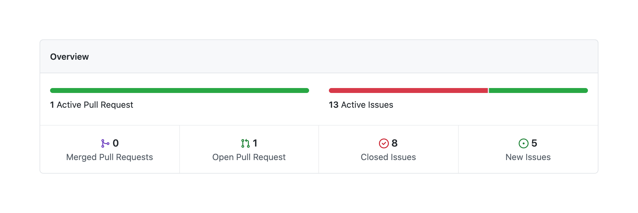The width and height of the screenshot is (638, 213).
Task: Click the green pull request progress bar
Action: click(x=179, y=90)
